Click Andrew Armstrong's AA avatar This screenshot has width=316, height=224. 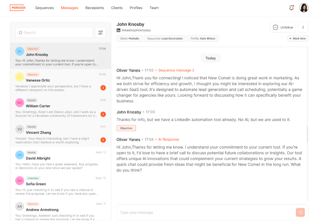[x=19, y=207]
